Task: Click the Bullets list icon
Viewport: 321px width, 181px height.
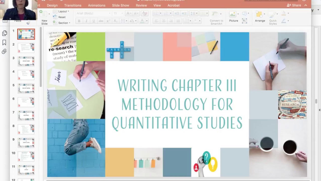Action: pyautogui.click(x=156, y=13)
